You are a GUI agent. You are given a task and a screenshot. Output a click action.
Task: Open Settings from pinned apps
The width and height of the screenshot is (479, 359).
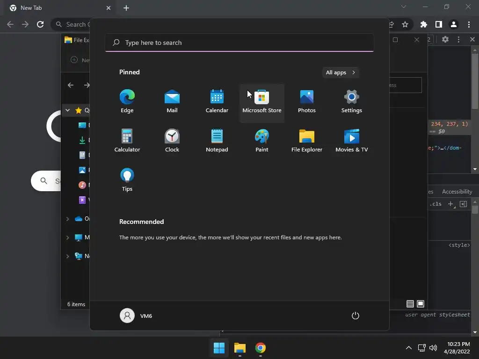click(352, 102)
